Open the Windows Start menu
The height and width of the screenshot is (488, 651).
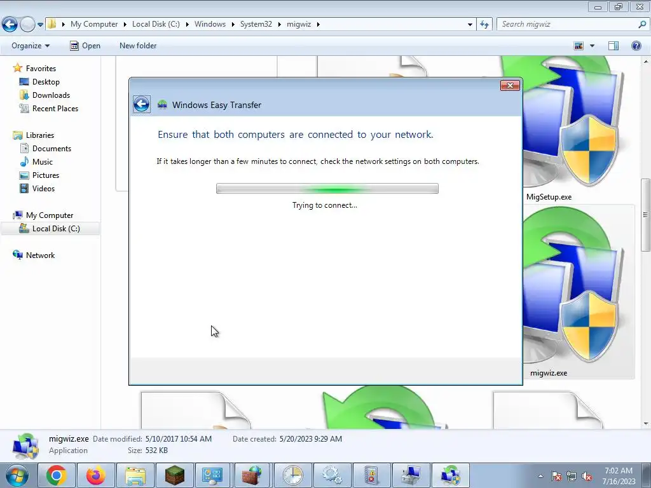click(17, 475)
